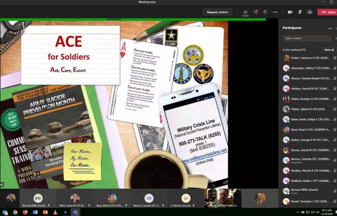Select organizer Barron, Carmela SFC in Participants panel list

point(310,160)
